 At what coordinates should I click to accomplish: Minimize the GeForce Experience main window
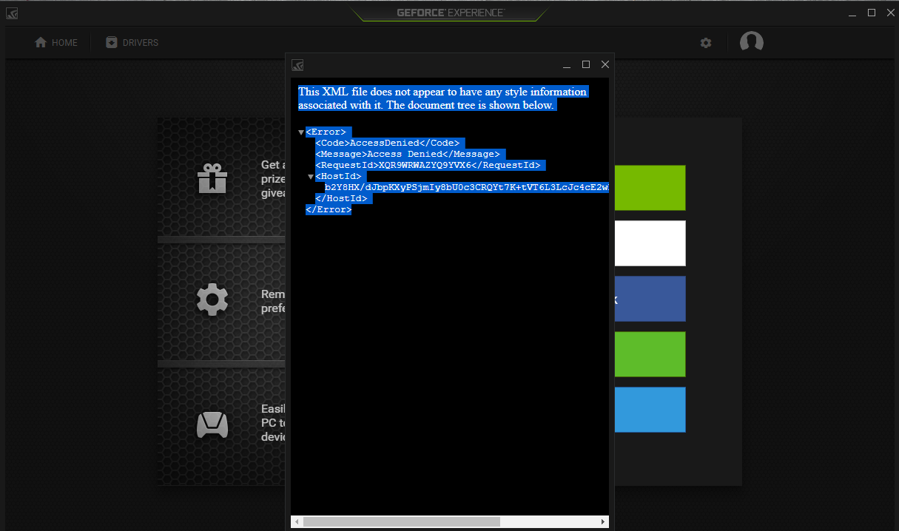(x=852, y=13)
